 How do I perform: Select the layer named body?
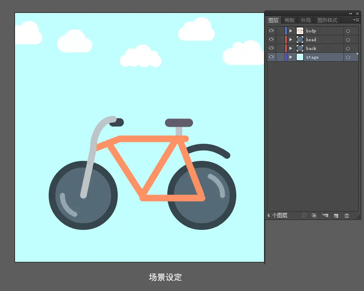311,31
